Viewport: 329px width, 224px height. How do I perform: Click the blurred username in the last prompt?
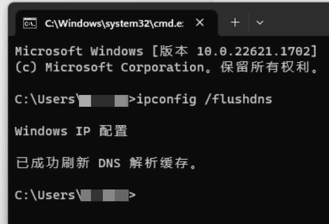click(x=105, y=195)
